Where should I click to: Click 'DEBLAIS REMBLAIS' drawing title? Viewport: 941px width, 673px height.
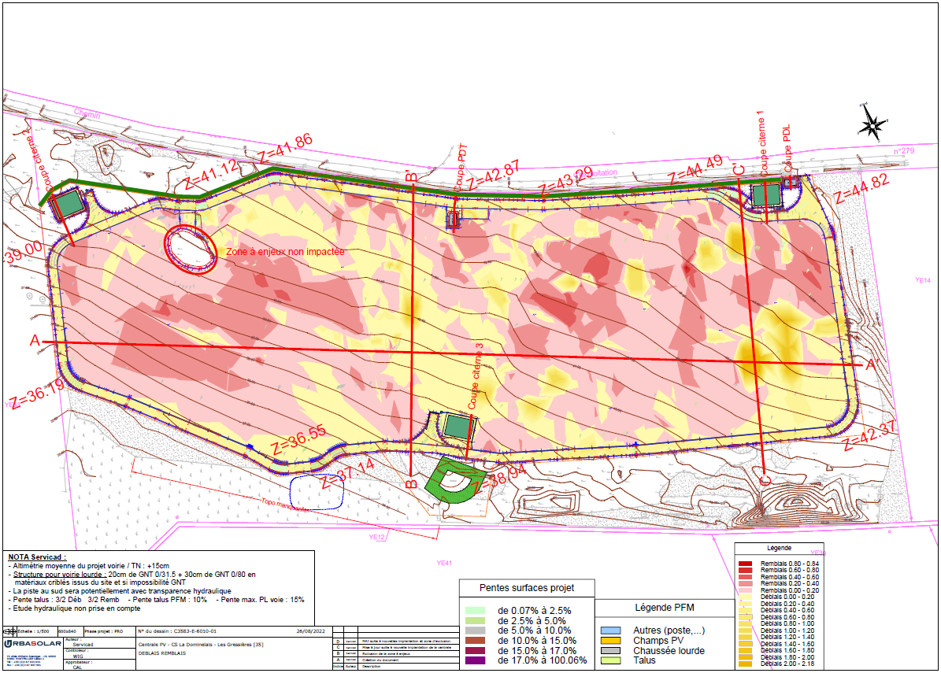(162, 653)
